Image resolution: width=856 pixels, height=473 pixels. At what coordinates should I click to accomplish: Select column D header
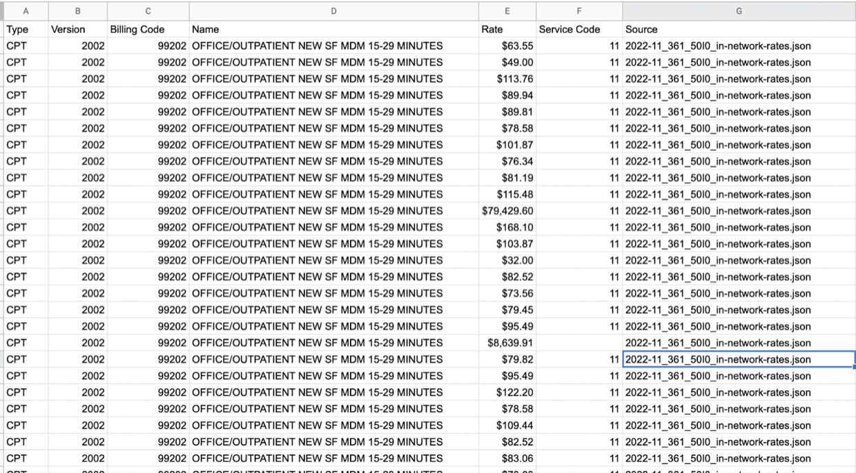[x=334, y=11]
